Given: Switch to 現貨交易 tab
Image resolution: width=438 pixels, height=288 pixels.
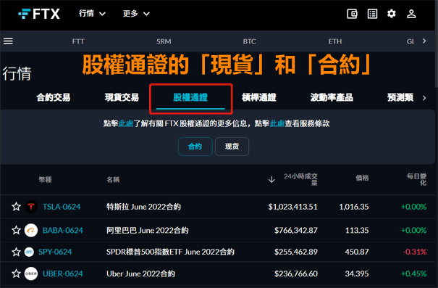Looking at the screenshot, I should [122, 97].
